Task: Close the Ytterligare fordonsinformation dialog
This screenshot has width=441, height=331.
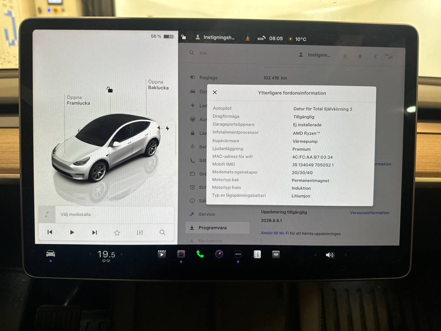Action: click(x=215, y=92)
